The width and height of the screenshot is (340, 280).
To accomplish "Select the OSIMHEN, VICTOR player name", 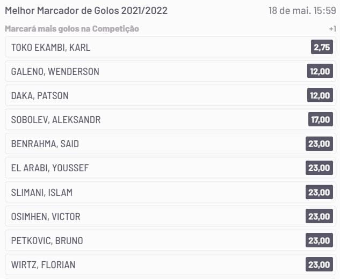I will pos(46,216).
